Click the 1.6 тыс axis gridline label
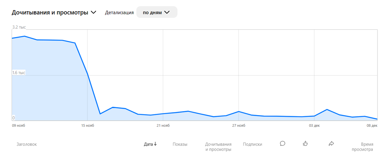The height and width of the screenshot is (159, 388). [19, 73]
